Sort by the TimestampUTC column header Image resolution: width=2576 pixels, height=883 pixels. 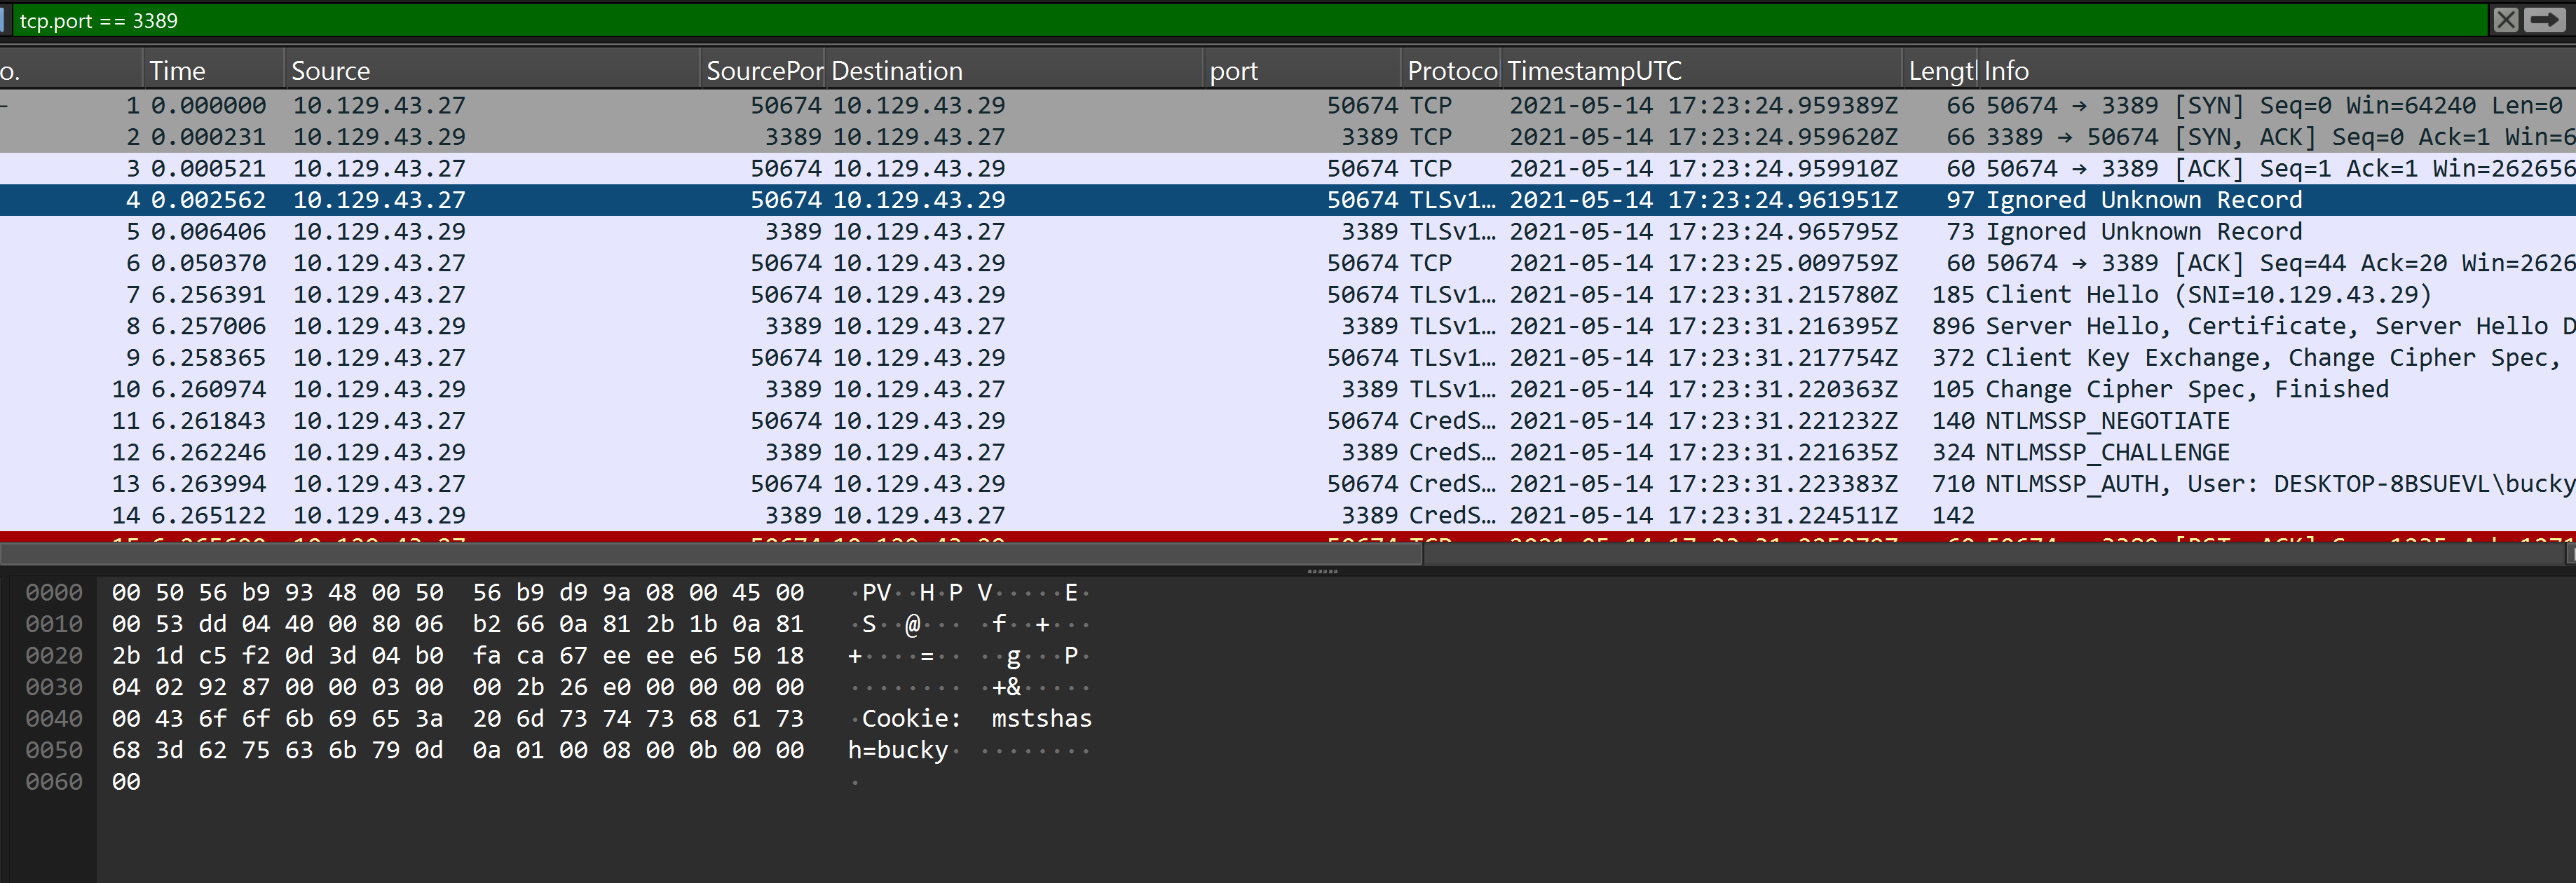click(x=1702, y=71)
